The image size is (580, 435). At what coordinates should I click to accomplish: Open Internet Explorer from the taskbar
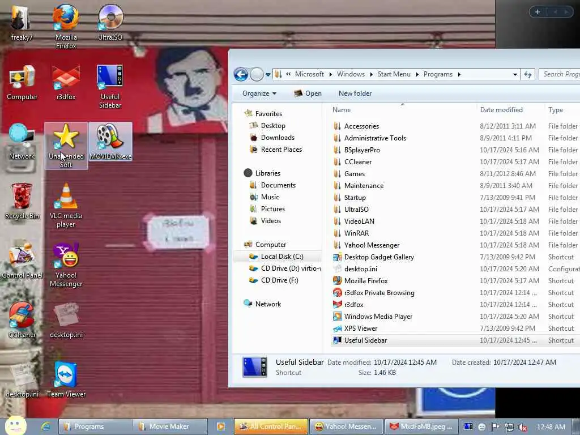click(x=45, y=427)
